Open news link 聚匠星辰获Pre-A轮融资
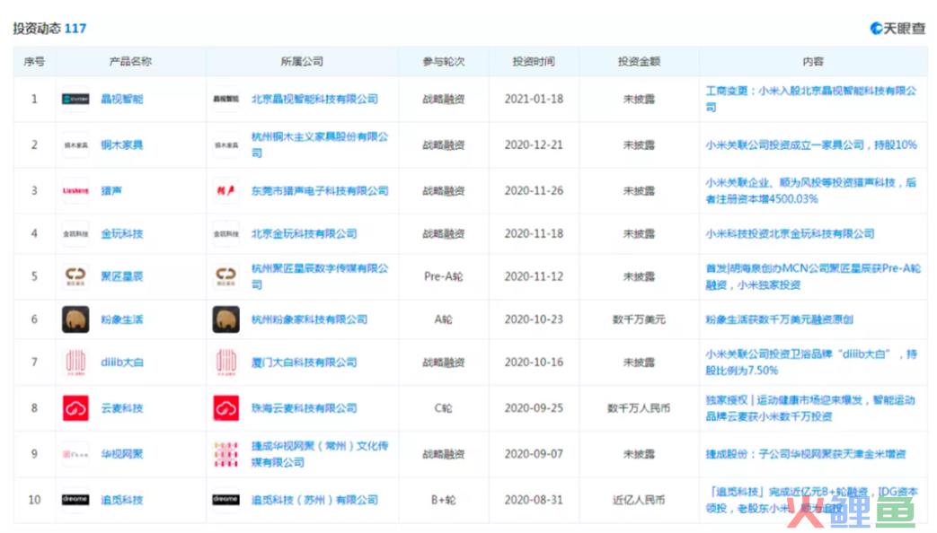This screenshot has height=533, width=937. [x=813, y=276]
